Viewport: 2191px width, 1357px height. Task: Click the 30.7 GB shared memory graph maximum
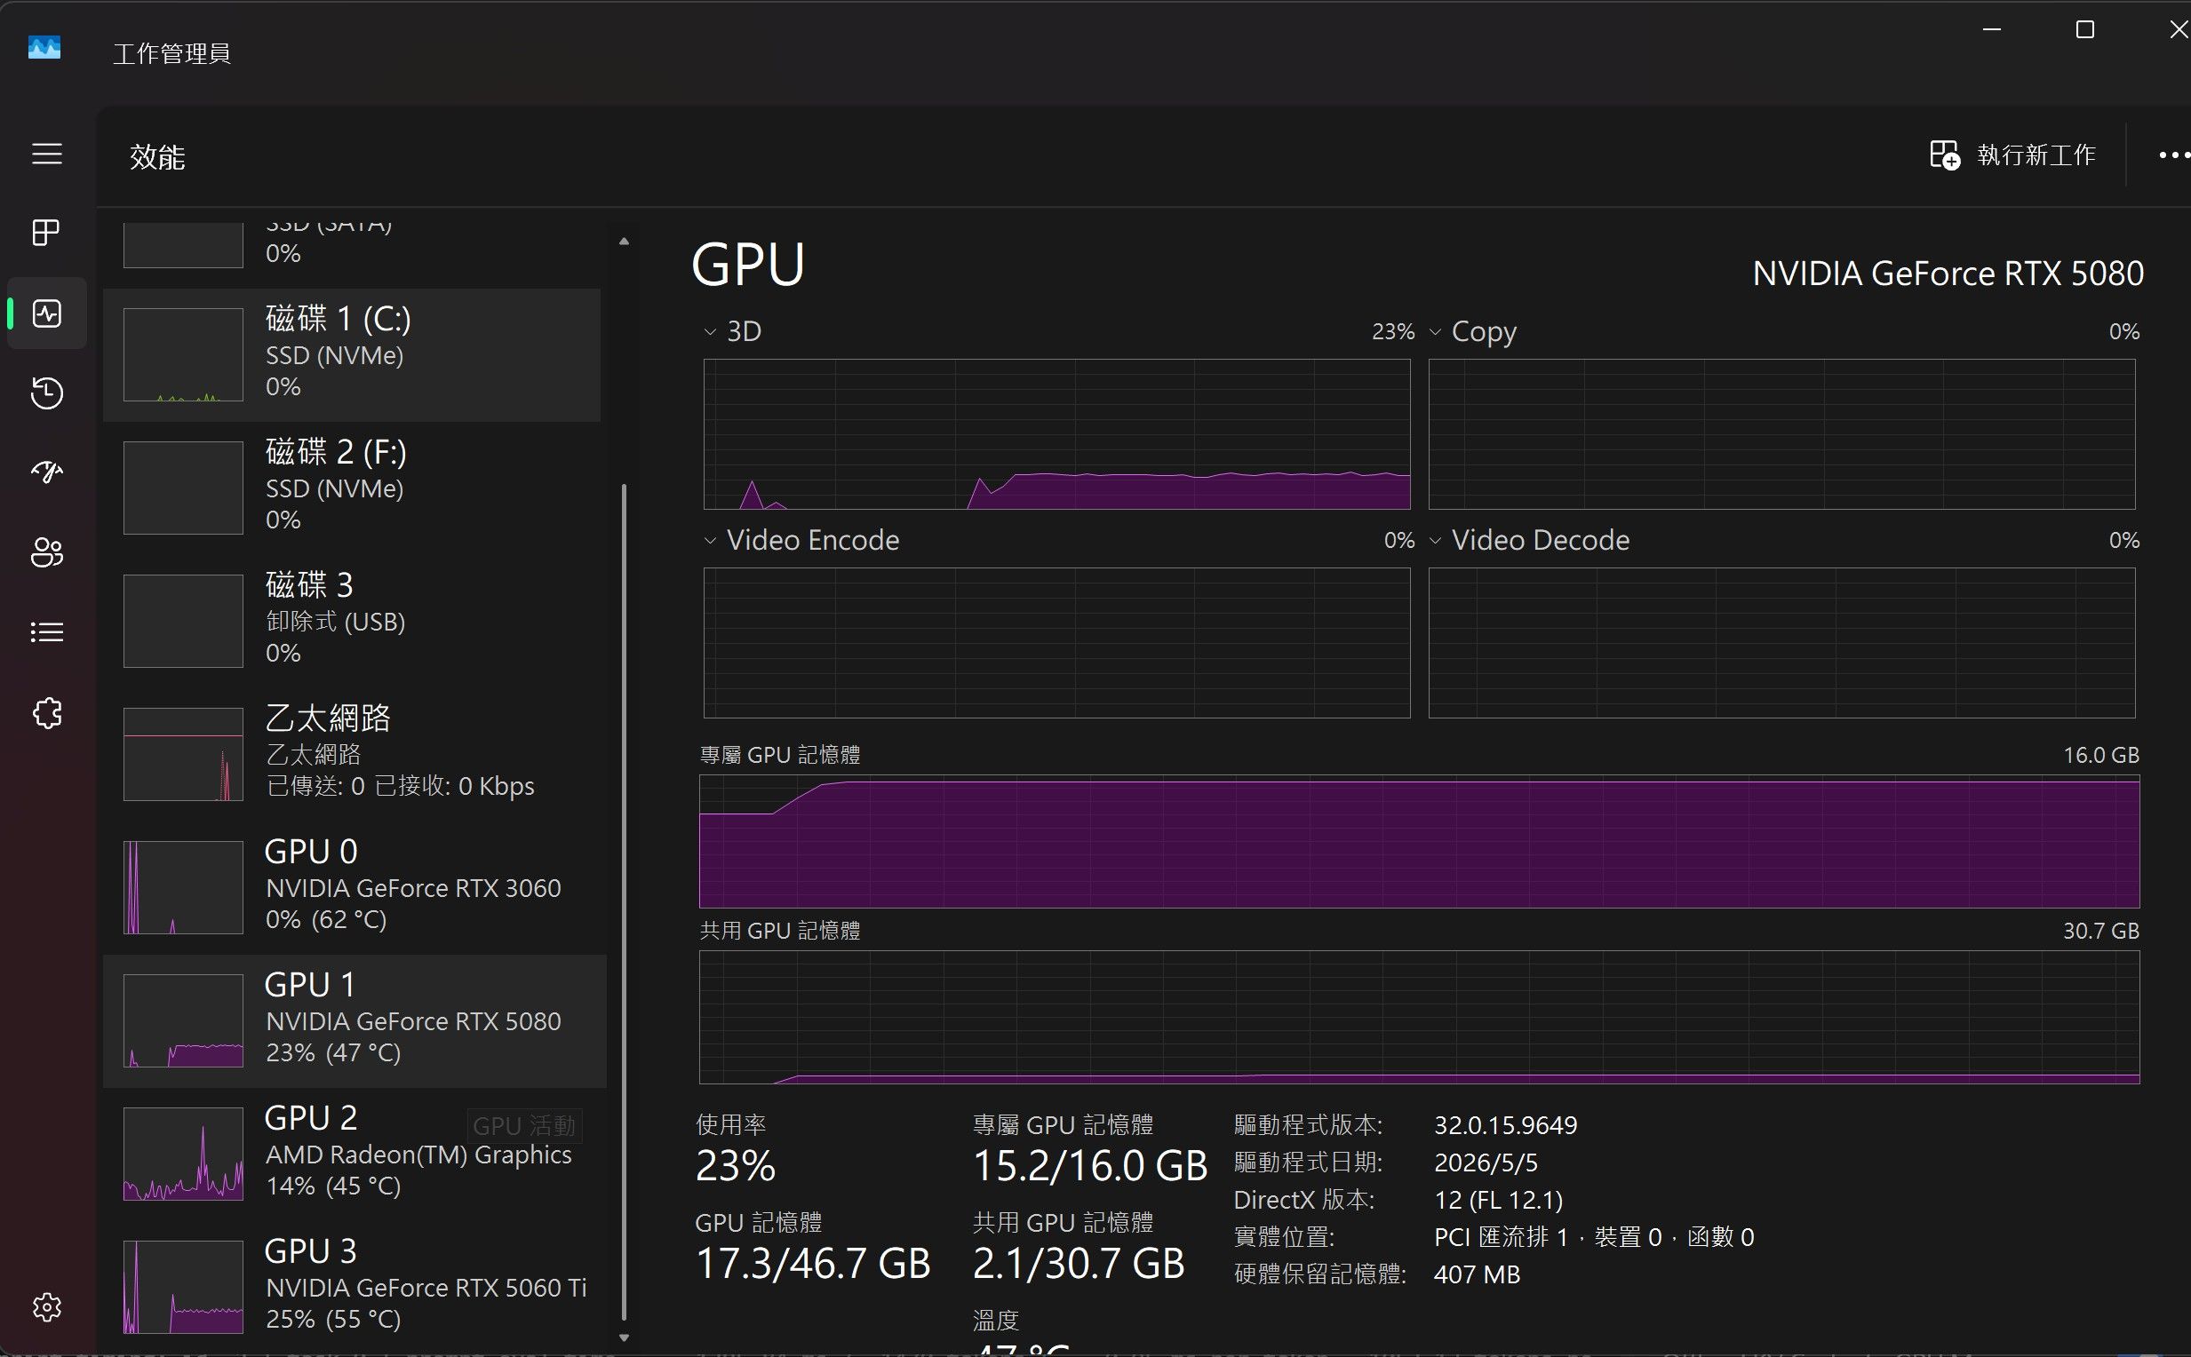(2101, 931)
